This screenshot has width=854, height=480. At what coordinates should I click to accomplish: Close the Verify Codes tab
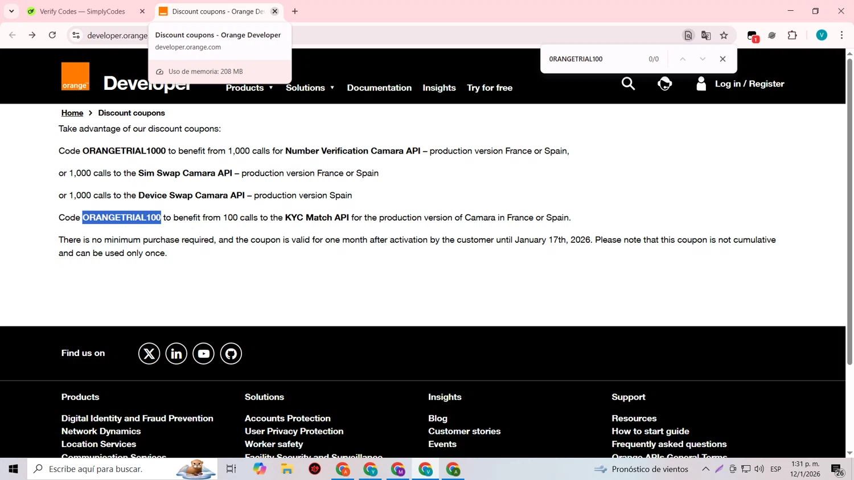tap(142, 11)
